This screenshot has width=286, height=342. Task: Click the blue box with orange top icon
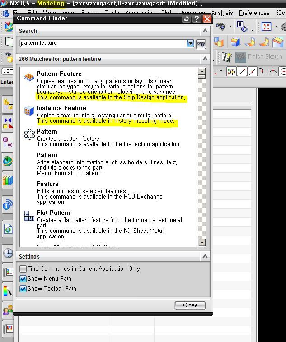click(x=236, y=42)
